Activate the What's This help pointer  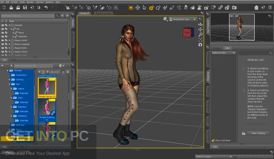point(263,7)
